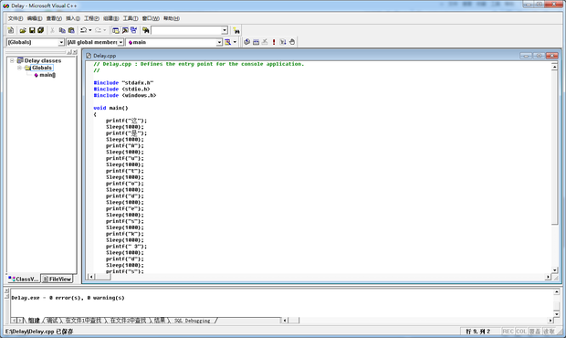
Task: Open the 编辑 (Edit) menu
Action: tap(35, 18)
